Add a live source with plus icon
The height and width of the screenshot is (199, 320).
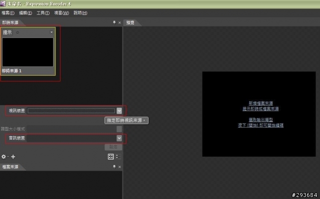point(13,157)
